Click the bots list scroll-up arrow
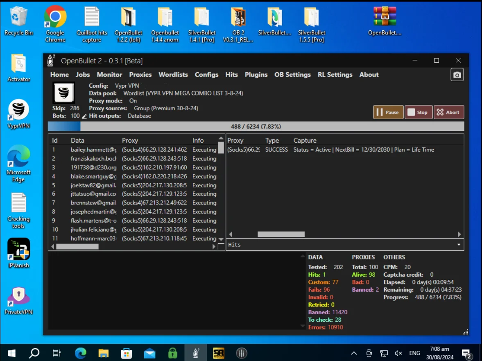Screen dimensions: 482x361 click(x=221, y=138)
